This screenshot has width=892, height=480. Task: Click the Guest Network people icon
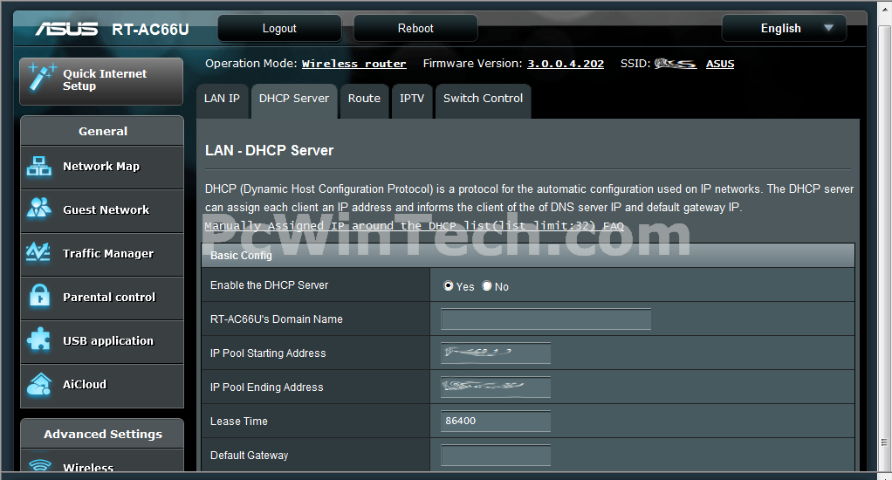tap(38, 208)
